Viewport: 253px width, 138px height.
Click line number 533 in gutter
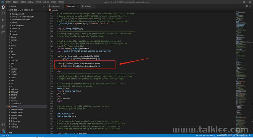tap(52, 64)
